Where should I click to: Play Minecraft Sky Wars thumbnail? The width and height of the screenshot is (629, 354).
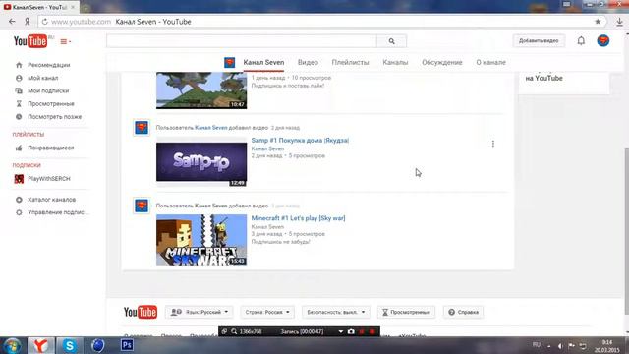(201, 240)
